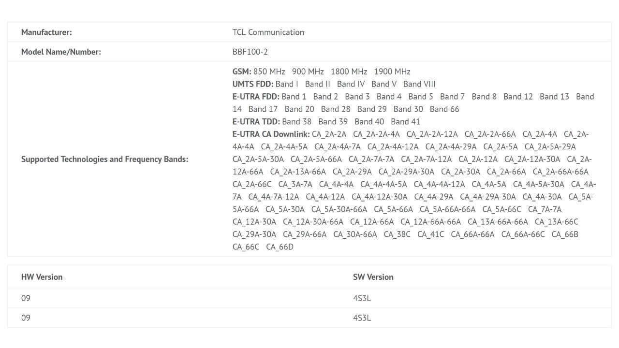Click the E-UTRA TDD heading
619x348 pixels.
(x=256, y=122)
